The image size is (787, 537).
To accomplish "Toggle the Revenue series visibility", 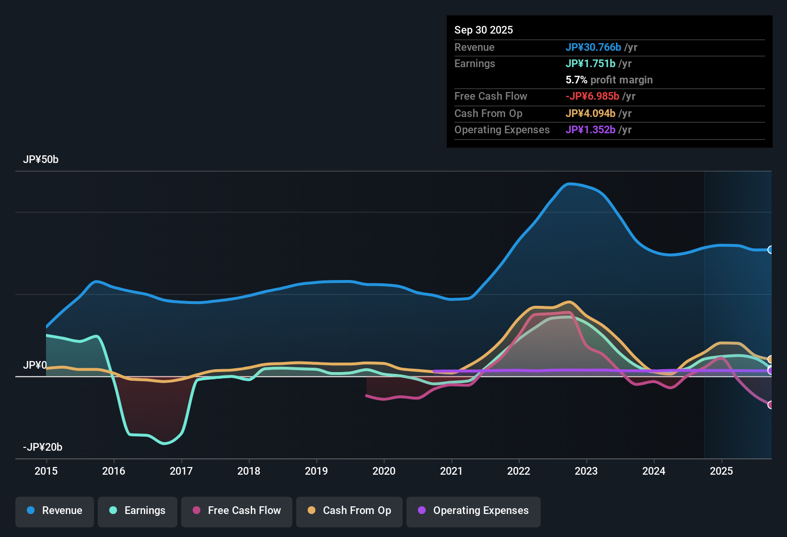I will [54, 511].
